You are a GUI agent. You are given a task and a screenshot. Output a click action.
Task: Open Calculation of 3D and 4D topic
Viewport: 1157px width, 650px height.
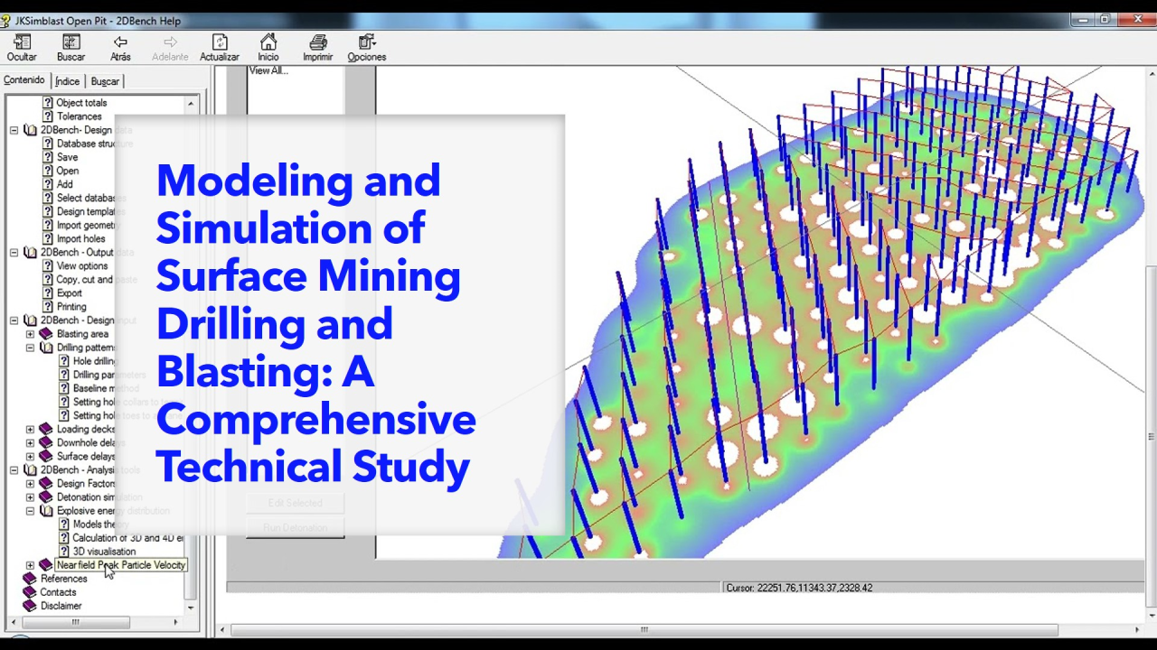127,538
